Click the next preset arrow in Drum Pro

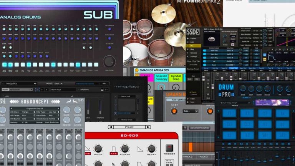point(249,103)
